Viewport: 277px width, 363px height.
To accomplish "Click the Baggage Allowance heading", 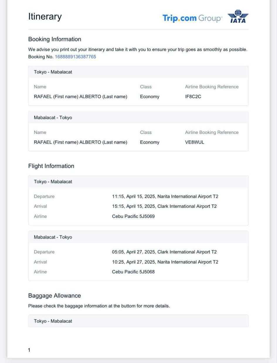I will point(54,296).
